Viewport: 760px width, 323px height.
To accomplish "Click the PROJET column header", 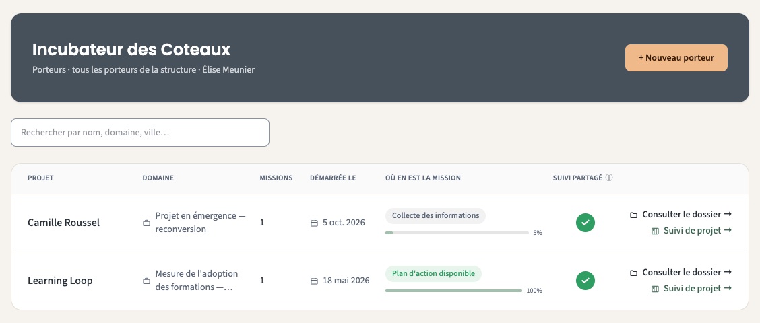I will [x=40, y=178].
